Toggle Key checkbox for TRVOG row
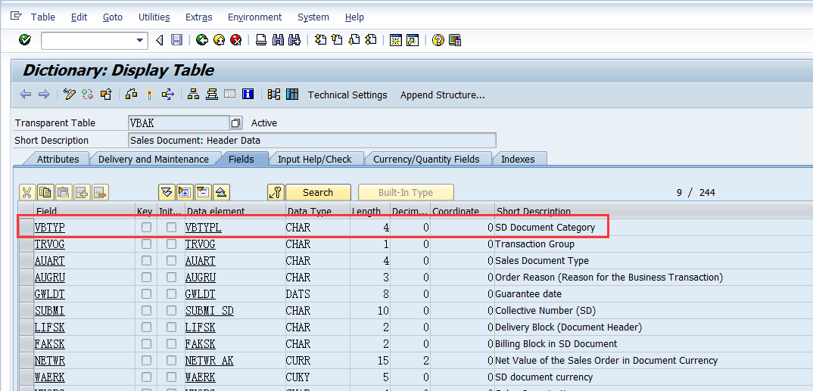Image resolution: width=813 pixels, height=391 pixels. point(147,244)
